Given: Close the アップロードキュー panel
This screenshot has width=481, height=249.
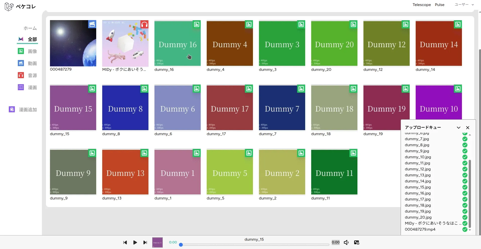Looking at the screenshot, I should coord(467,128).
